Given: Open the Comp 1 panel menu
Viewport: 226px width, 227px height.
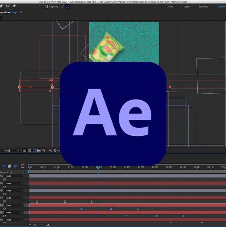Looking at the screenshot, I should [21, 13].
